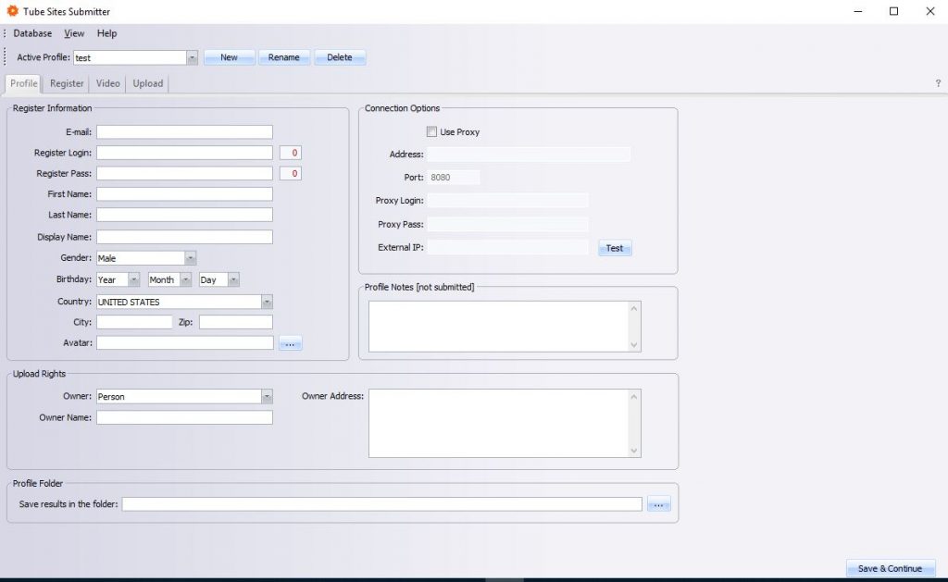This screenshot has height=582, width=948.
Task: Click the City input field
Action: coord(134,322)
